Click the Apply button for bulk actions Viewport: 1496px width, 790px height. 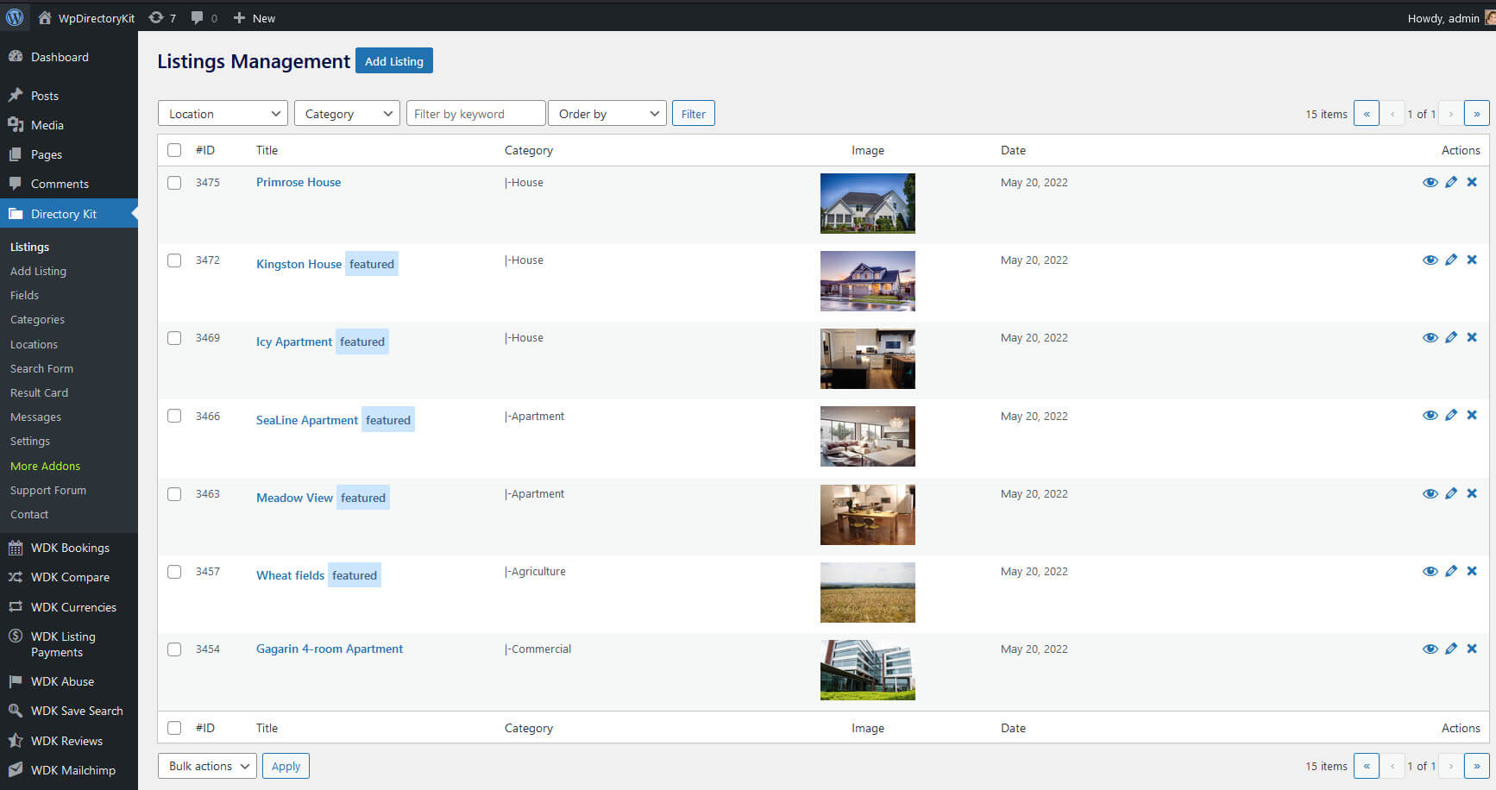[286, 766]
